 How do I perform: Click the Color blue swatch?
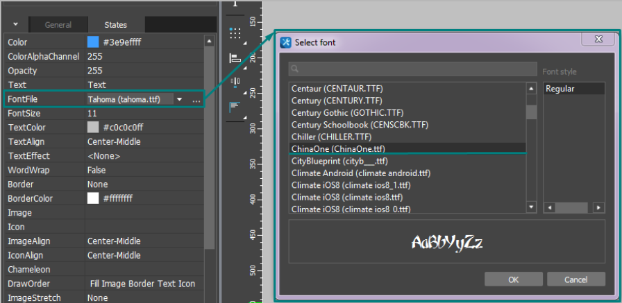(x=93, y=42)
